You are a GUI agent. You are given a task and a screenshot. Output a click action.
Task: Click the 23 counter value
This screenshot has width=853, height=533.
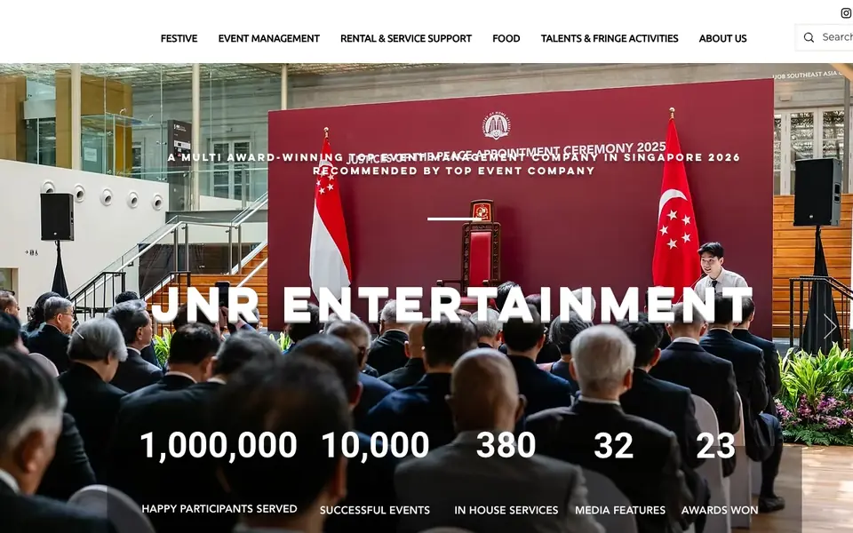(x=715, y=445)
